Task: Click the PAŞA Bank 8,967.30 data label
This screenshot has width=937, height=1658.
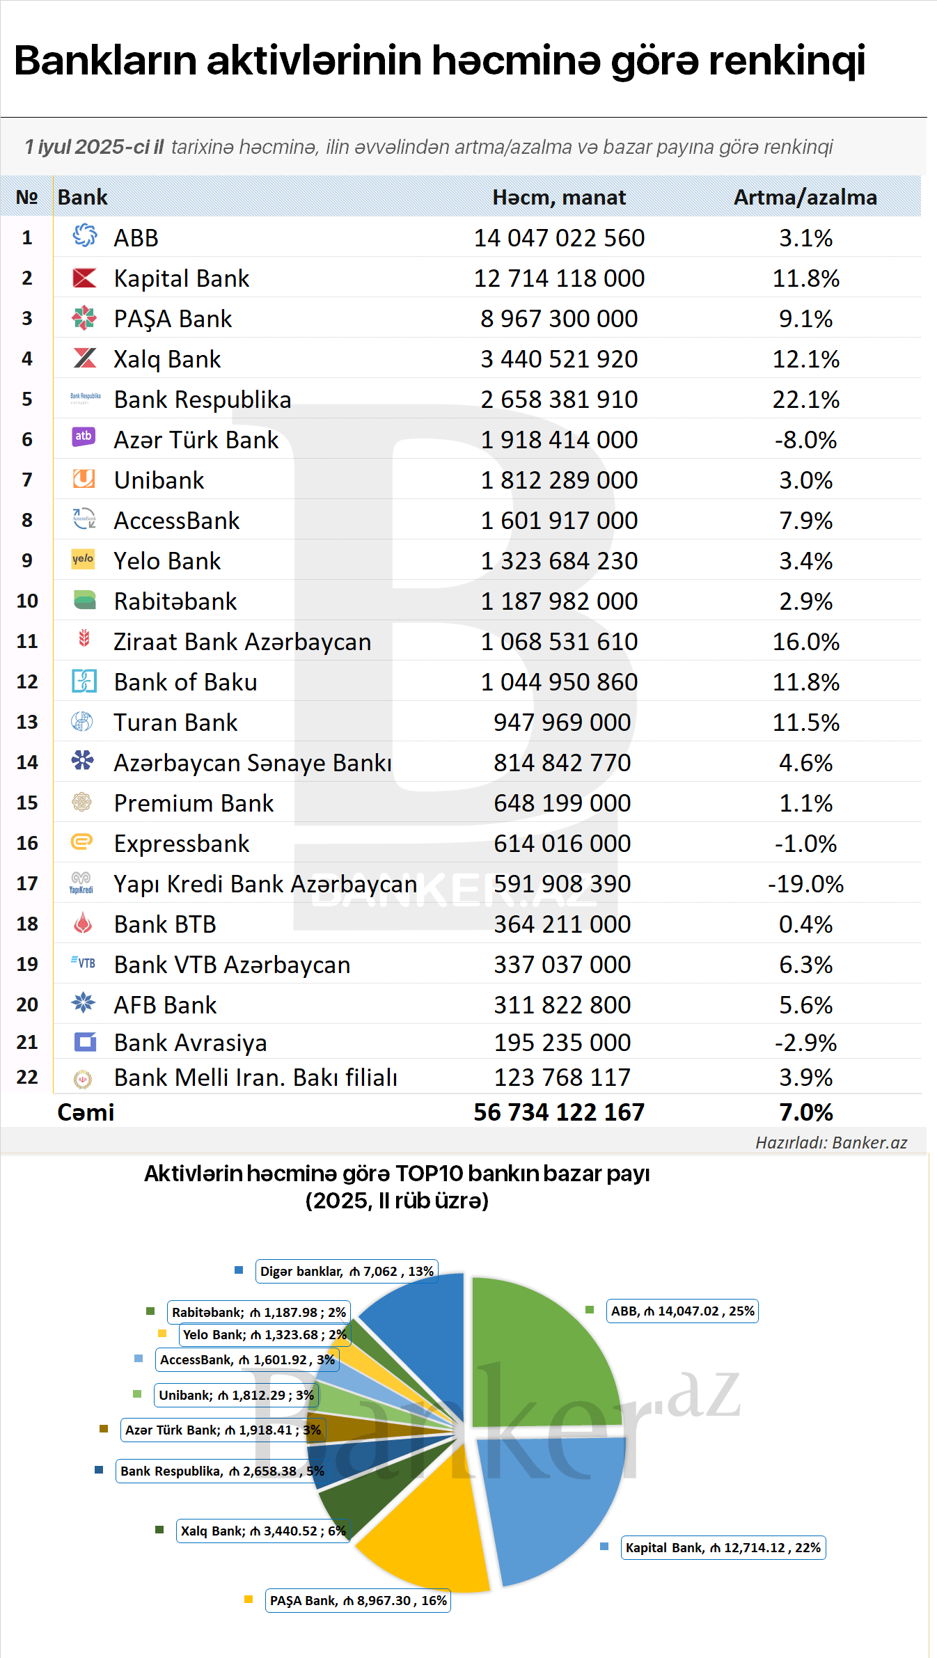Action: 358,1600
